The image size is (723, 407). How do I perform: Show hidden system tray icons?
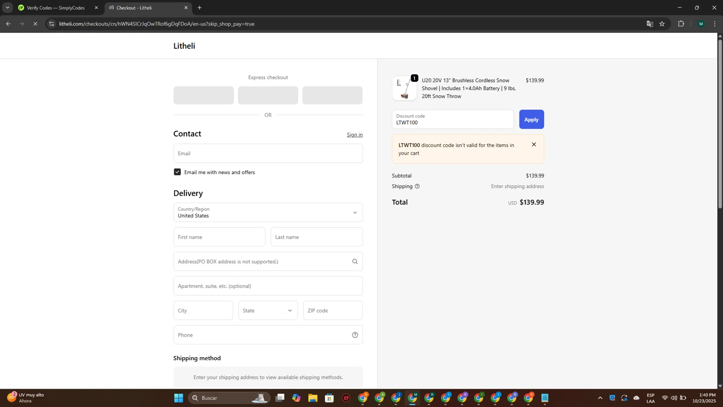click(600, 398)
